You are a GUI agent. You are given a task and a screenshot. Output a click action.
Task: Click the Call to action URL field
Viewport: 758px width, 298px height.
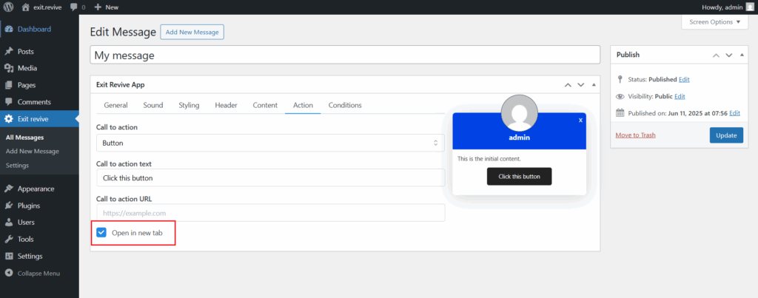(x=270, y=213)
